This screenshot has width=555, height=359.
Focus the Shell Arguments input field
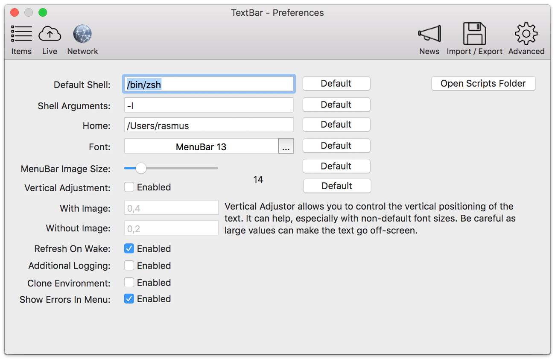pos(209,105)
